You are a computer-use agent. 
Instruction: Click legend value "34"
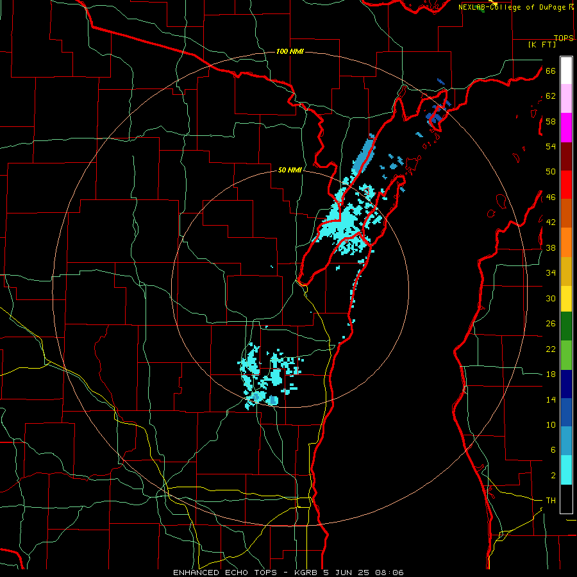point(551,273)
